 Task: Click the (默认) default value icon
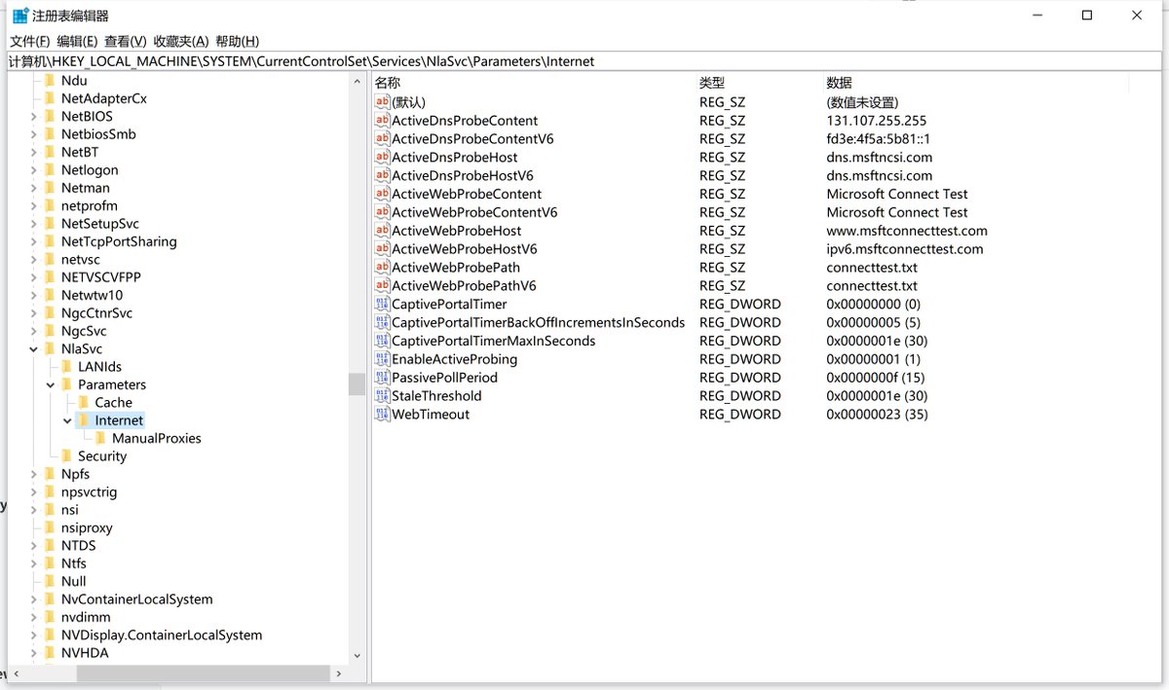click(383, 102)
